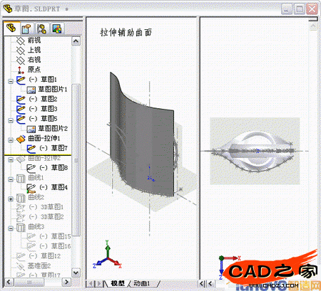Collapse the 草图1 tree node
The width and height of the screenshot is (321, 291).
point(11,81)
